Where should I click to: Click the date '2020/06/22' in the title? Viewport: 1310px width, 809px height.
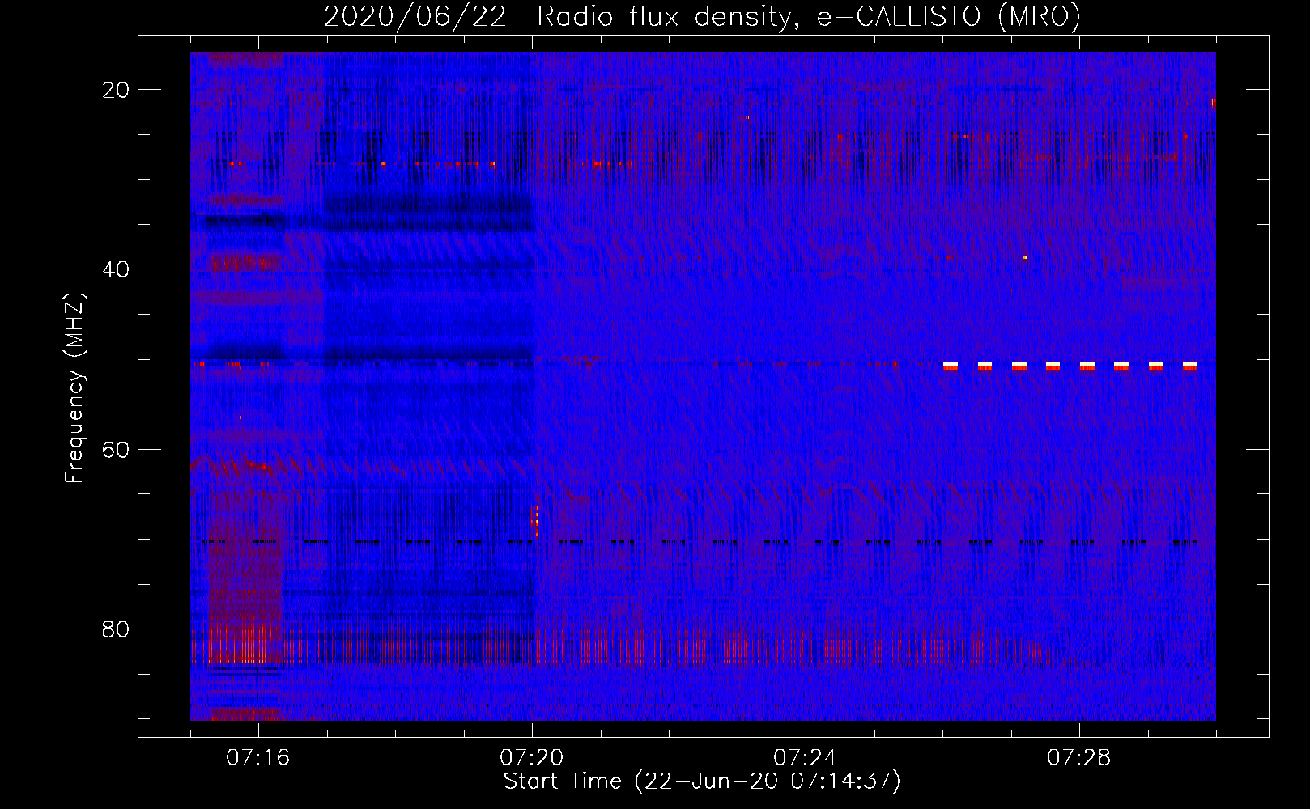[415, 16]
